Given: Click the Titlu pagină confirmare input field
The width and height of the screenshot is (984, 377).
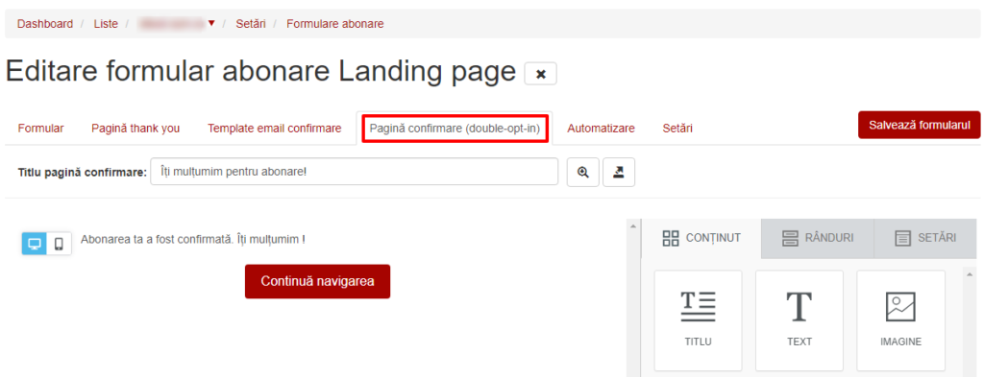Looking at the screenshot, I should coord(354,172).
